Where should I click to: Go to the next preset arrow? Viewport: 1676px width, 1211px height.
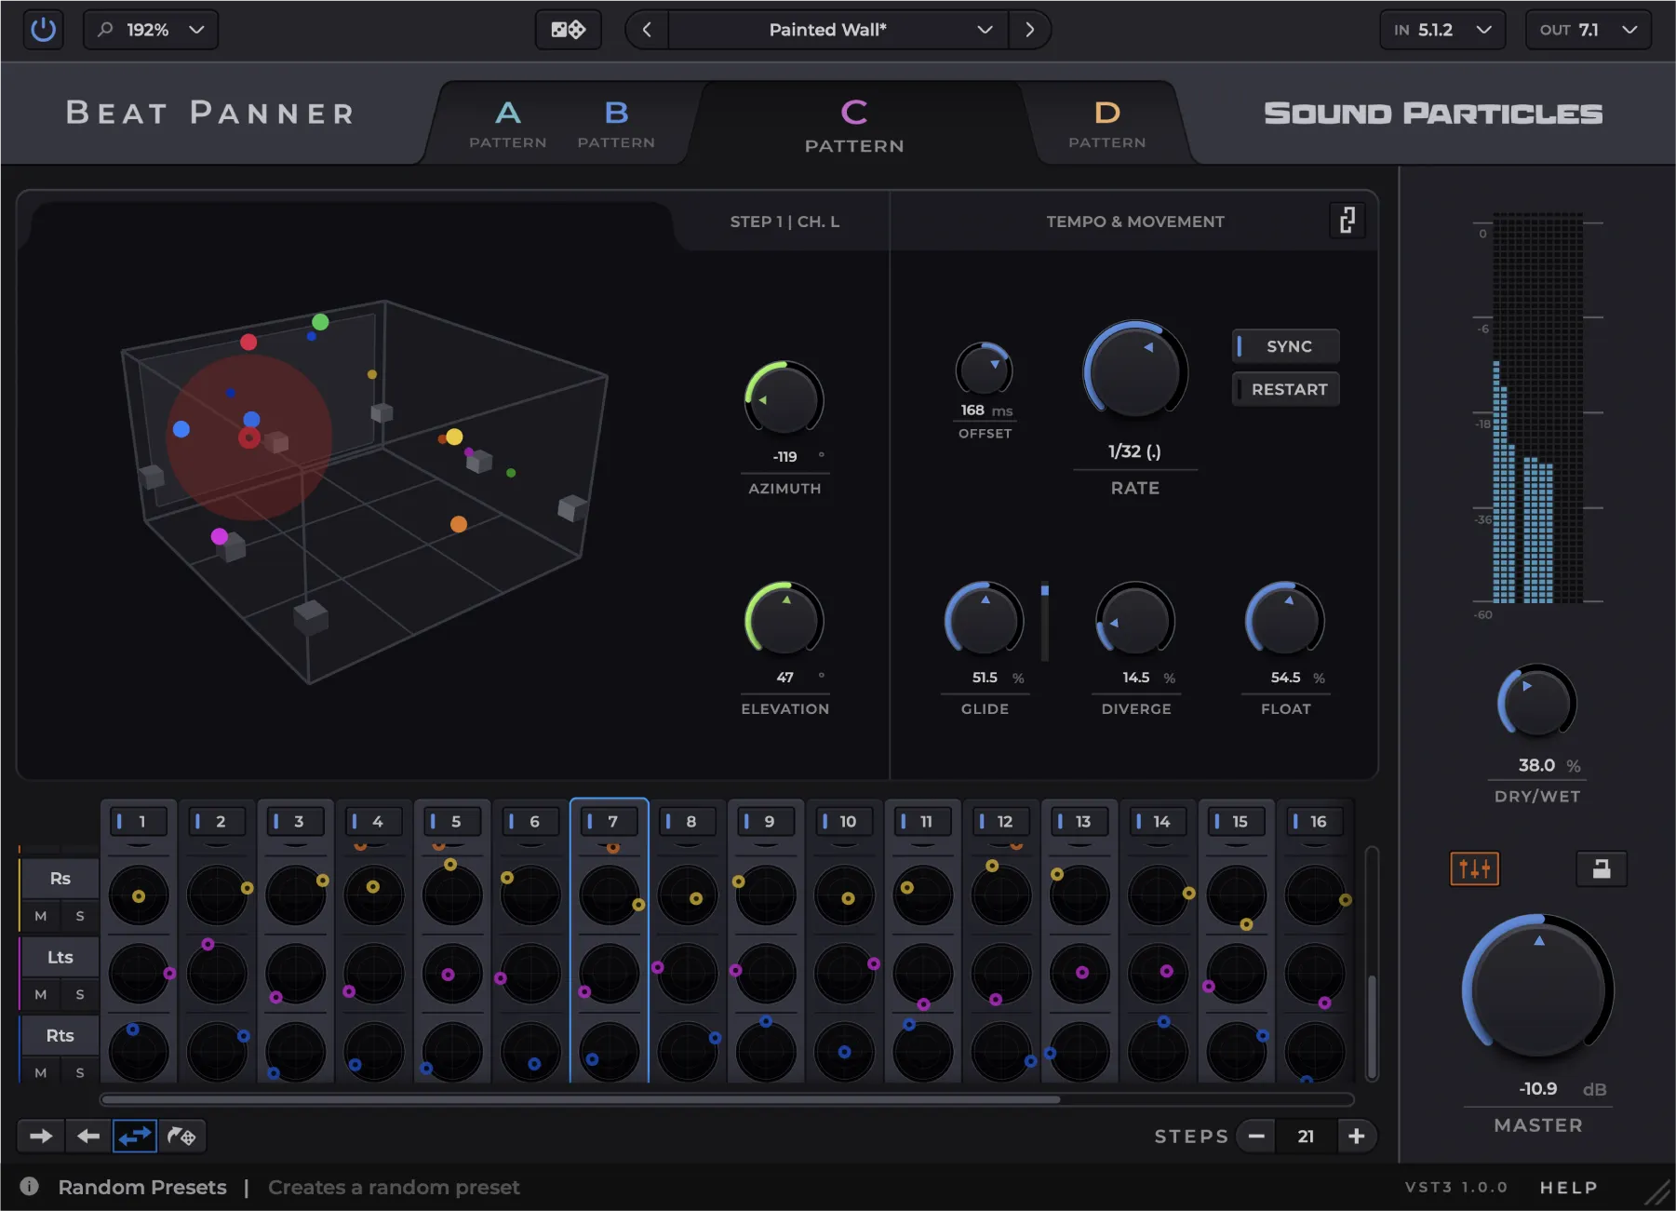(x=1029, y=30)
